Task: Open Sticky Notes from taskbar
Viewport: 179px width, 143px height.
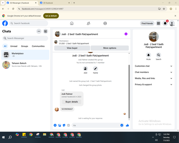Action: coord(24,135)
